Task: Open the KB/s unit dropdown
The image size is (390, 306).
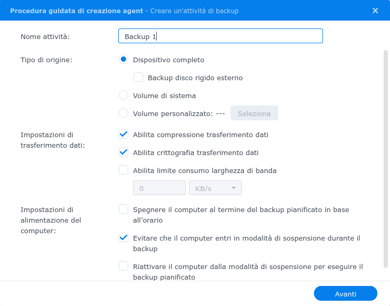Action: [215, 188]
